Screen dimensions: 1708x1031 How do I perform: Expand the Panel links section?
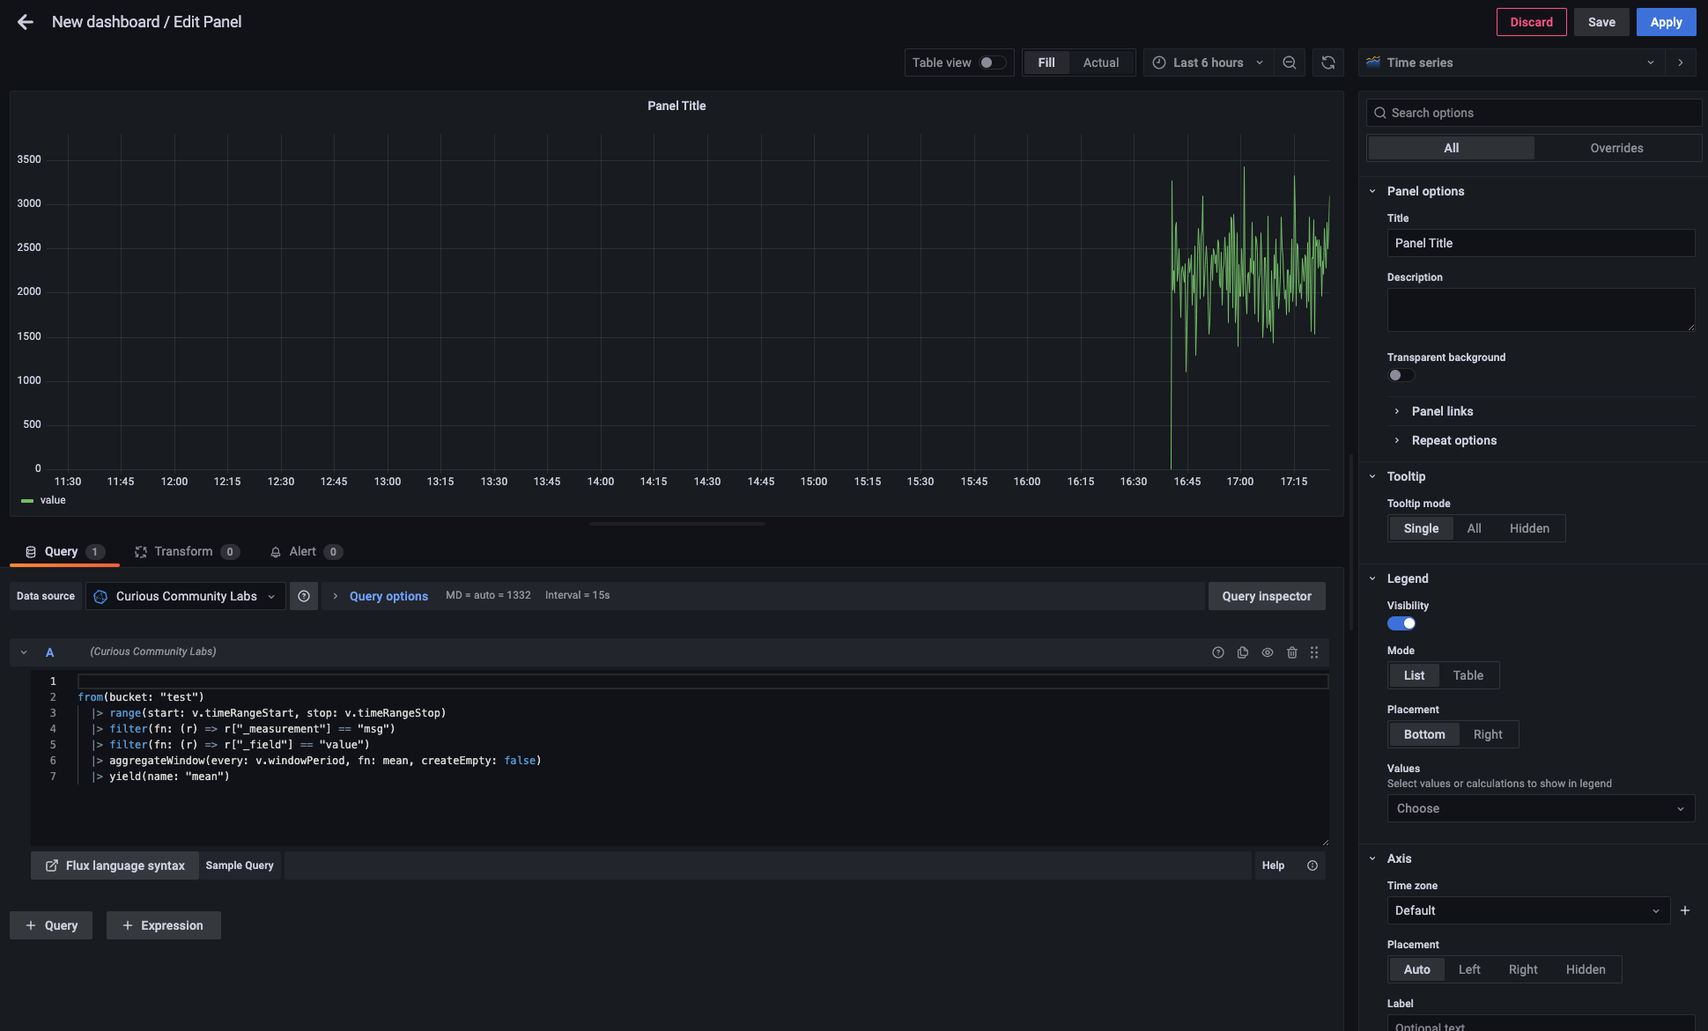(x=1442, y=411)
